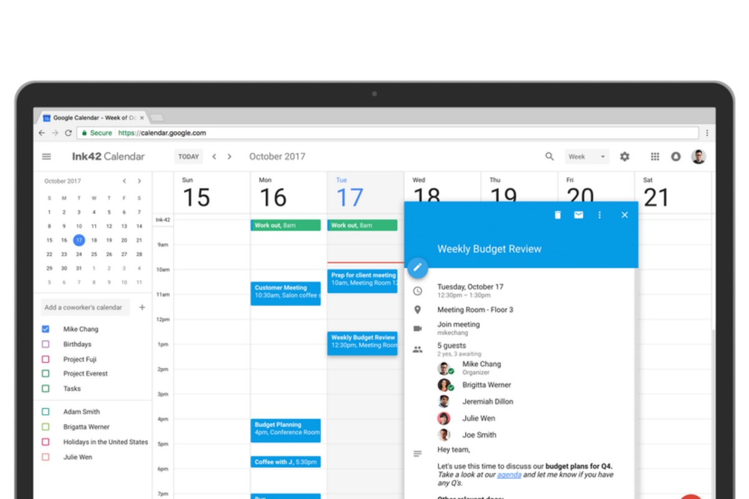Open the Customer Meeting event
Viewport: 749px width, 499px height.
(286, 293)
